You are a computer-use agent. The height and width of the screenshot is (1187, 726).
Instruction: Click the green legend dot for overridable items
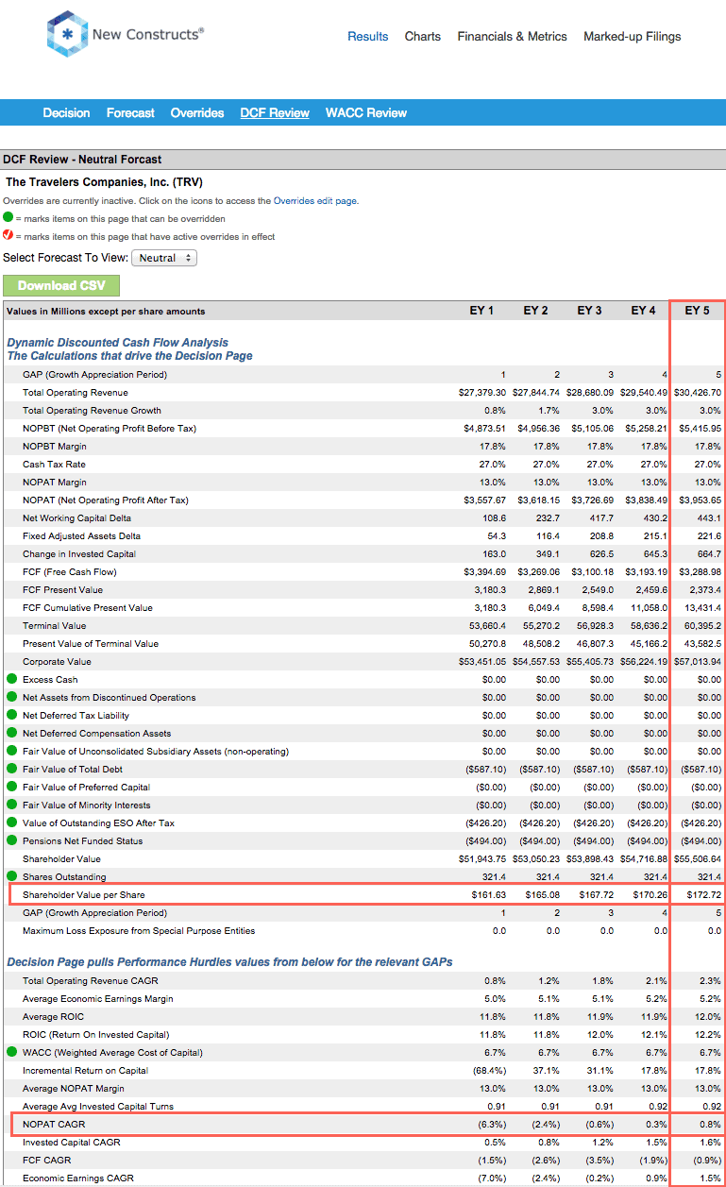click(8, 218)
